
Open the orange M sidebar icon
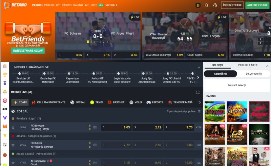(x=5, y=126)
